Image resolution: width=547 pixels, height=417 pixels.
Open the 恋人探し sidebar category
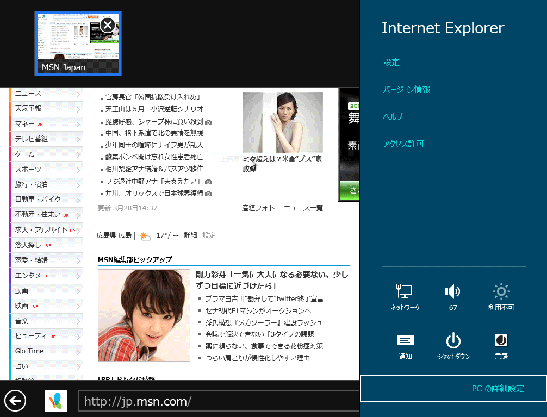tap(46, 245)
